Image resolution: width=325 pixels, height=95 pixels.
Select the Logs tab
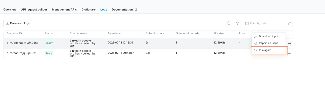[104, 9]
